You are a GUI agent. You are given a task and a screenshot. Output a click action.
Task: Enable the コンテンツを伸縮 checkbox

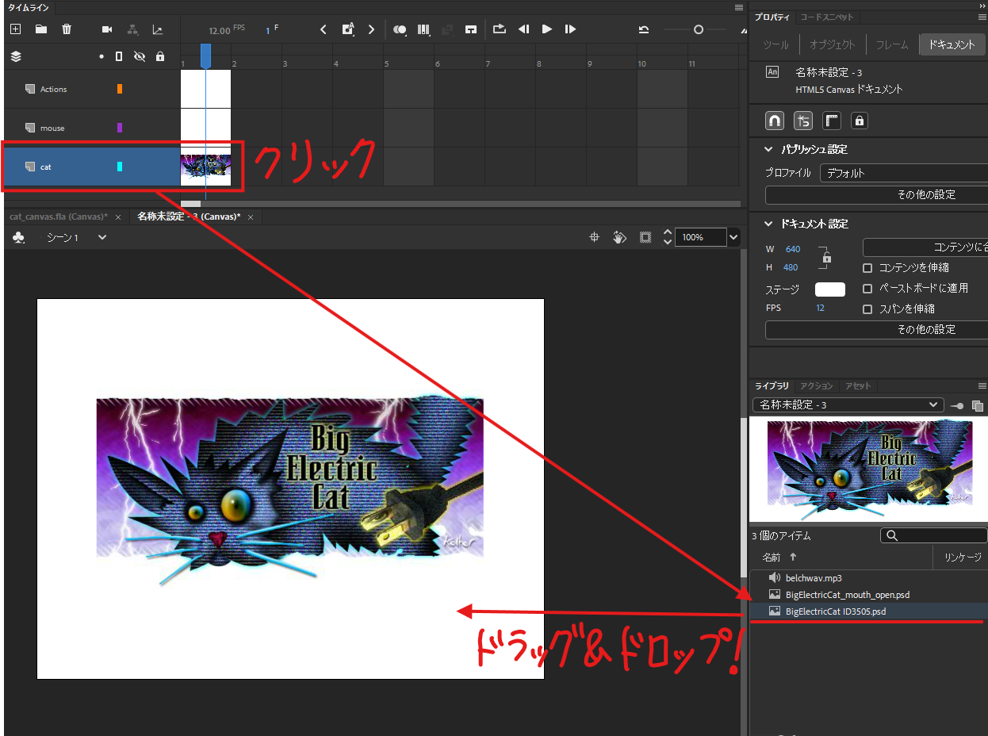pos(867,268)
